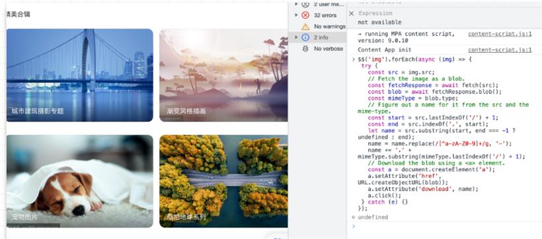Click the user messages icon
Image resolution: width=542 pixels, height=239 pixels.
coord(305,4)
